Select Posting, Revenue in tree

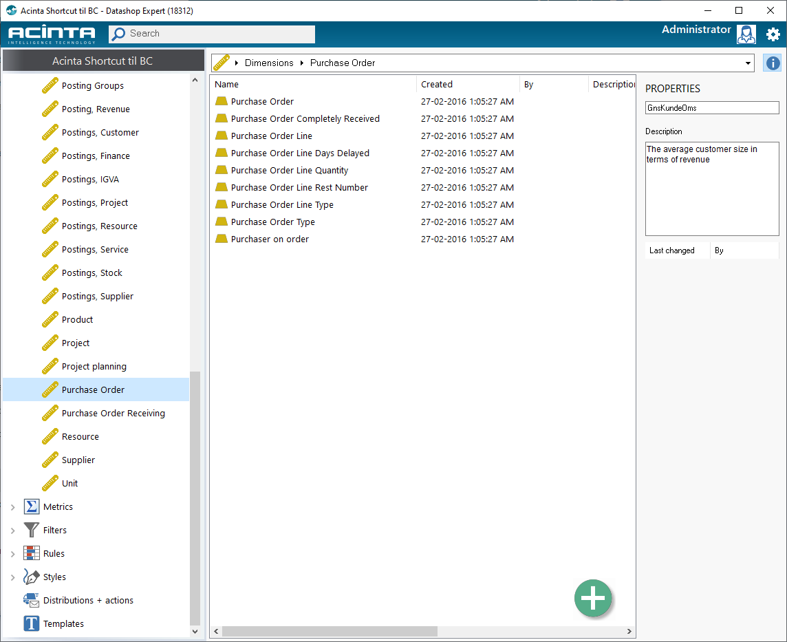(96, 109)
